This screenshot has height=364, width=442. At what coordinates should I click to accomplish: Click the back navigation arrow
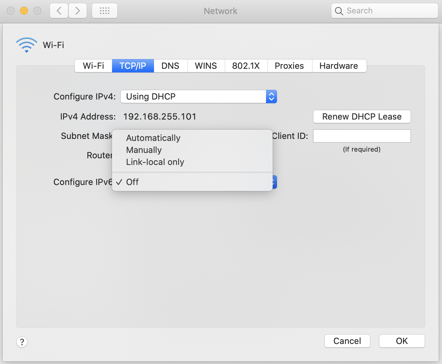(59, 10)
